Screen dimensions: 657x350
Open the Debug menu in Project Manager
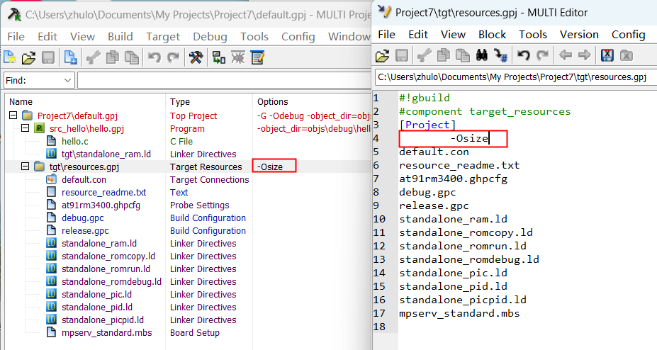(x=210, y=37)
